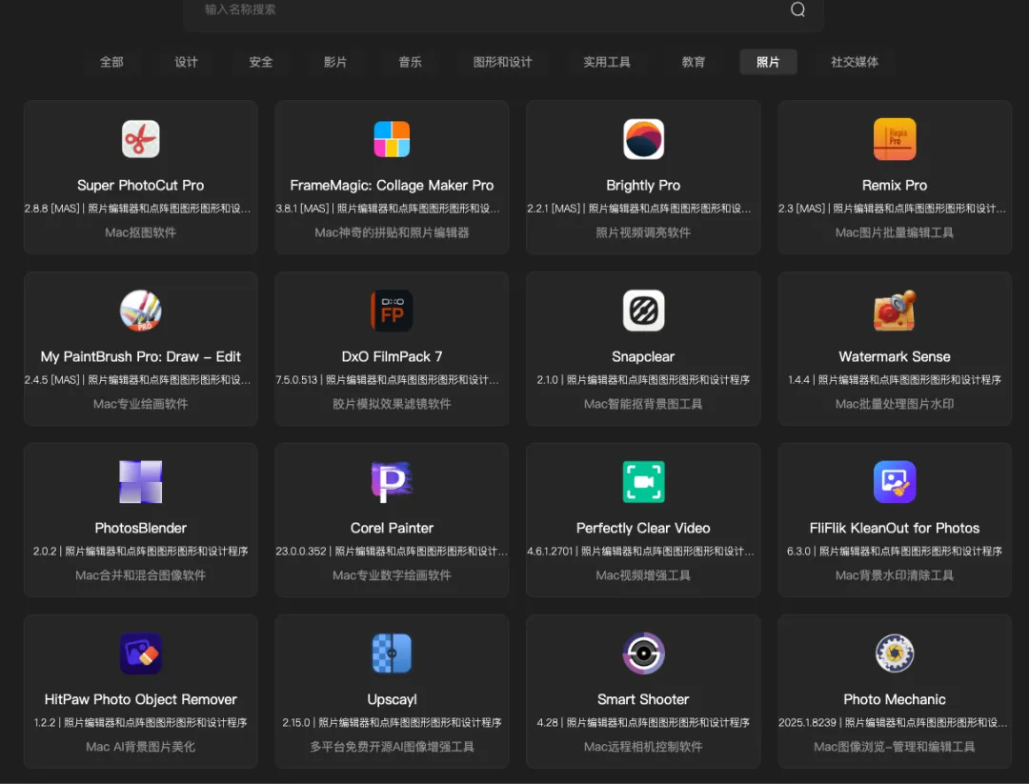Click the PhotosBlender purple squares icon
The height and width of the screenshot is (784, 1029).
pyautogui.click(x=140, y=482)
